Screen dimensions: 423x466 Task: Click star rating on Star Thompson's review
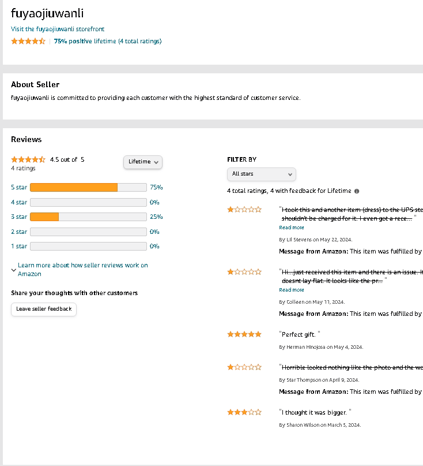coord(244,367)
